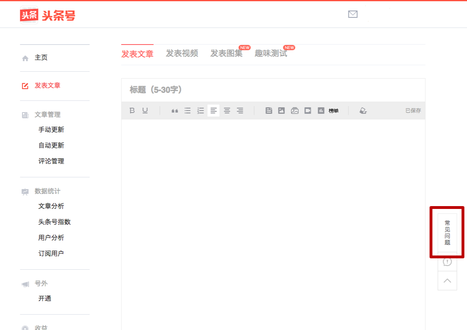Screen dimensions: 467x330
Task: Apply bulleted list
Action: [x=187, y=111]
